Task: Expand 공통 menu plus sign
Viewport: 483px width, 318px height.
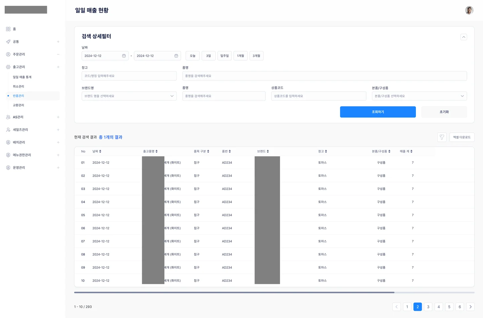Action: (x=58, y=42)
